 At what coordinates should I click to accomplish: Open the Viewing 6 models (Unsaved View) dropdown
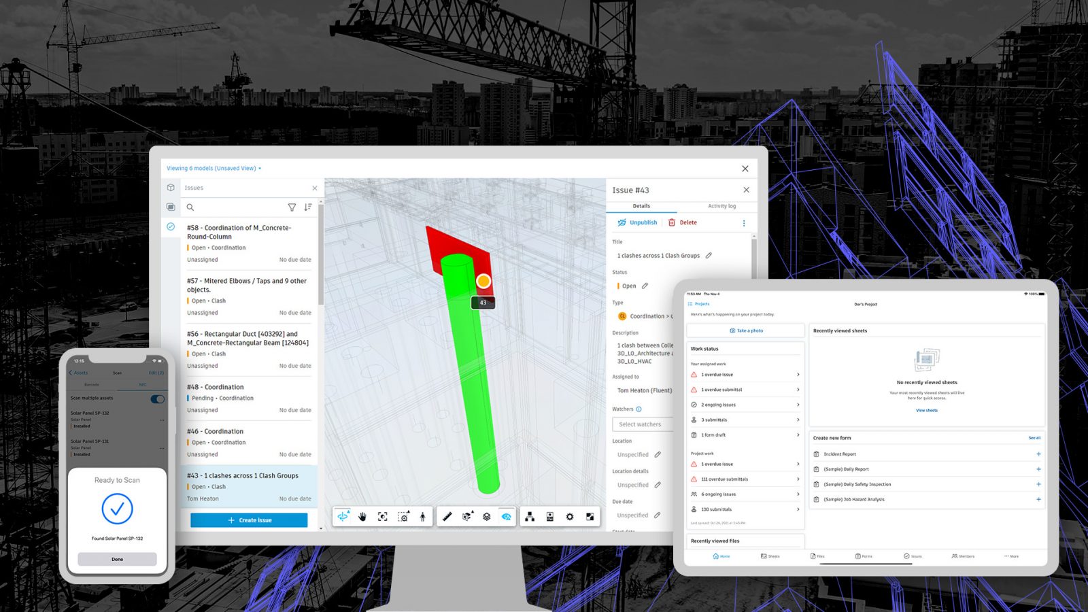pos(212,168)
